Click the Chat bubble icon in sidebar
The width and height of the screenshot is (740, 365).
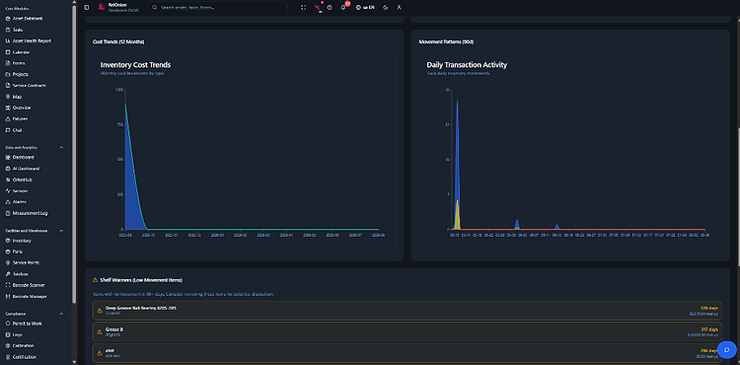(8, 130)
